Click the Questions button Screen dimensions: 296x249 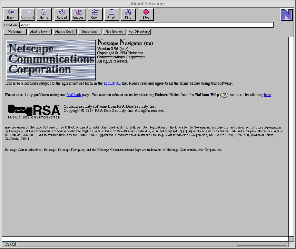click(x=89, y=32)
